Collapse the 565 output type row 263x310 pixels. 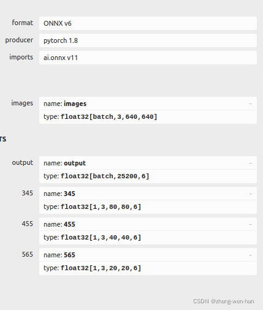point(251,255)
